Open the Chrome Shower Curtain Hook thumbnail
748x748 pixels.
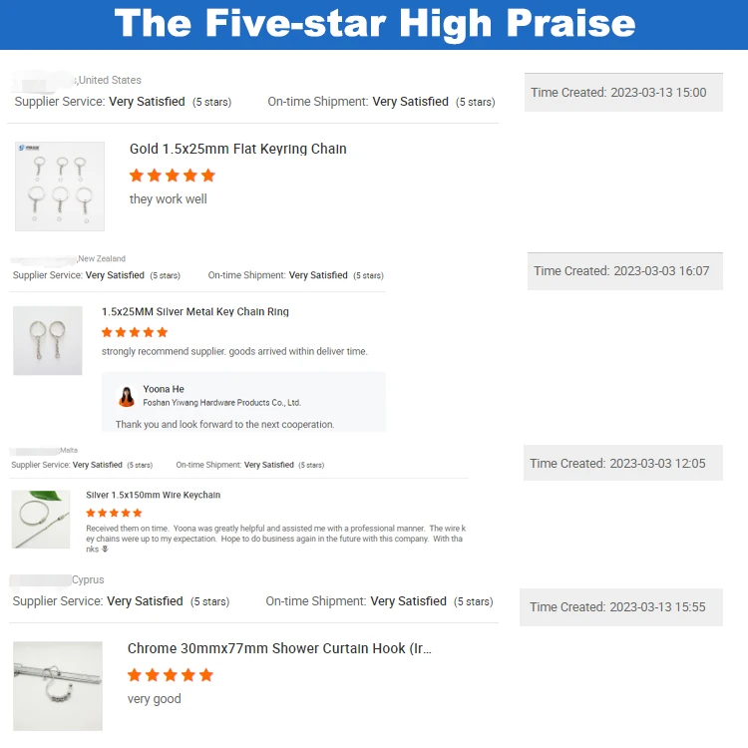(58, 686)
